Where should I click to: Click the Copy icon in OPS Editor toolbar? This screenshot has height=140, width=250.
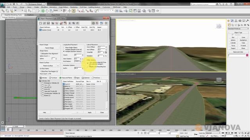73,23
